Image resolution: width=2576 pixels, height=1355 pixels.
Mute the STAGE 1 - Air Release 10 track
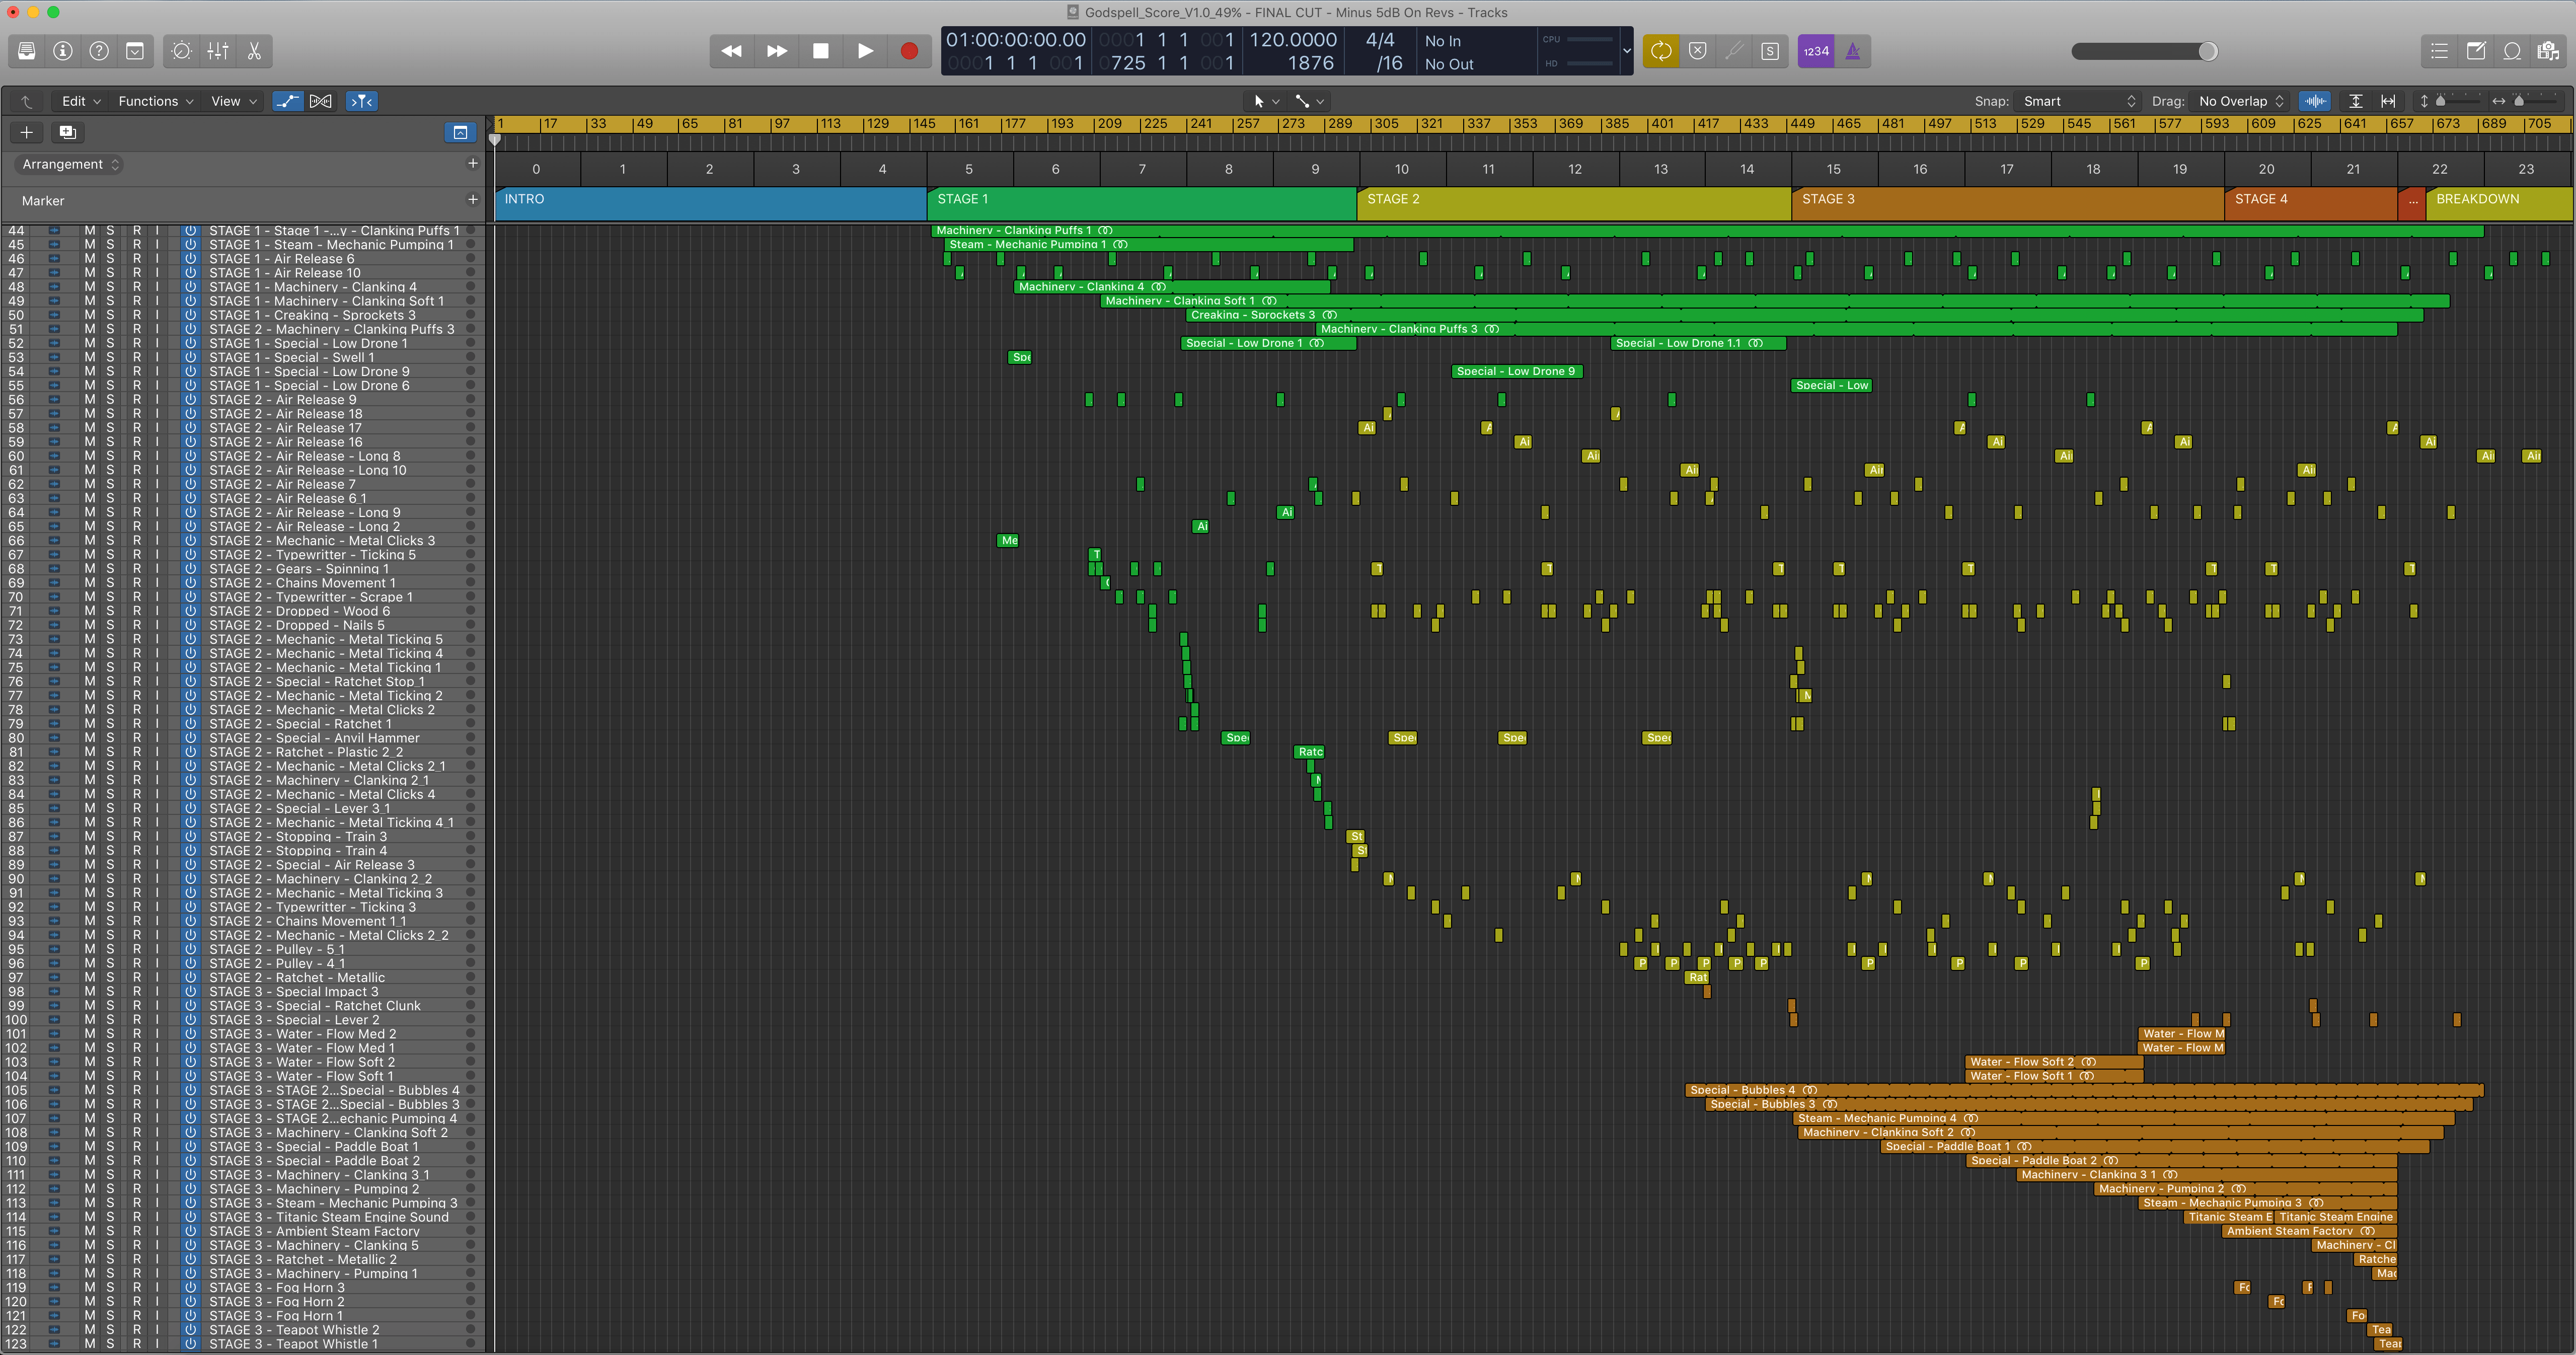(x=89, y=273)
